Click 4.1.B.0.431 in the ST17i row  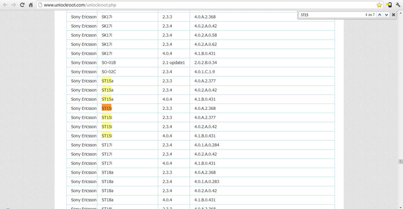click(x=205, y=163)
